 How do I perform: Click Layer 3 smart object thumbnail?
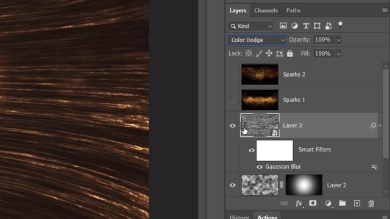coord(260,125)
